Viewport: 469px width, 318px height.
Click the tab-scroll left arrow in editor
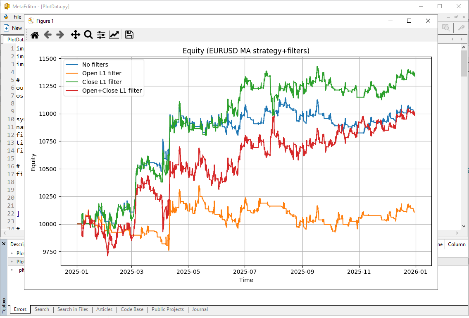coord(452,39)
